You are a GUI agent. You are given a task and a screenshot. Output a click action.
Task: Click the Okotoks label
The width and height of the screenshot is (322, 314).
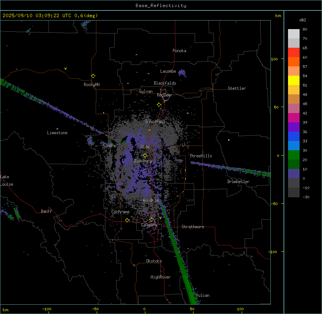(154, 261)
